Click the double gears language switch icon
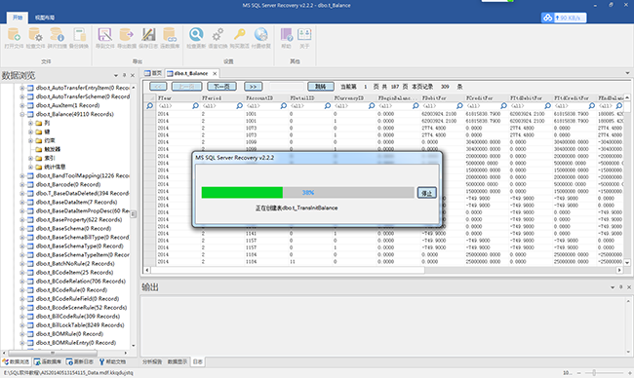 218,35
